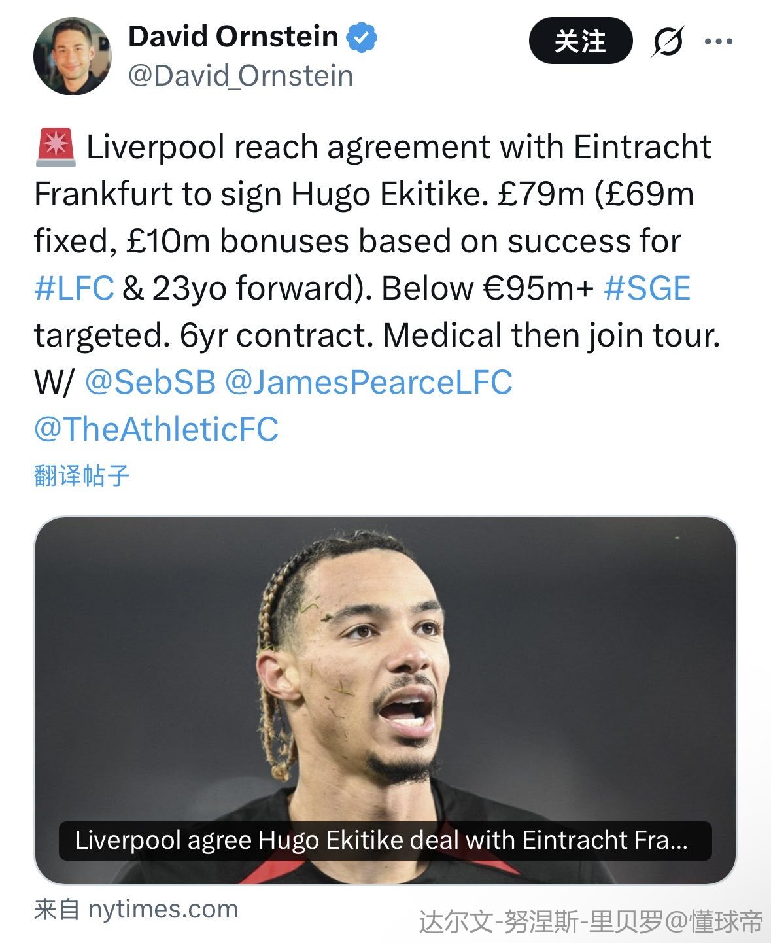The width and height of the screenshot is (771, 943).
Task: Open the three-dot more options menu
Action: (719, 42)
